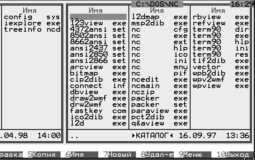Select q&aview exe file
Image resolution: width=255 pixels, height=160 pixels.
click(160, 123)
